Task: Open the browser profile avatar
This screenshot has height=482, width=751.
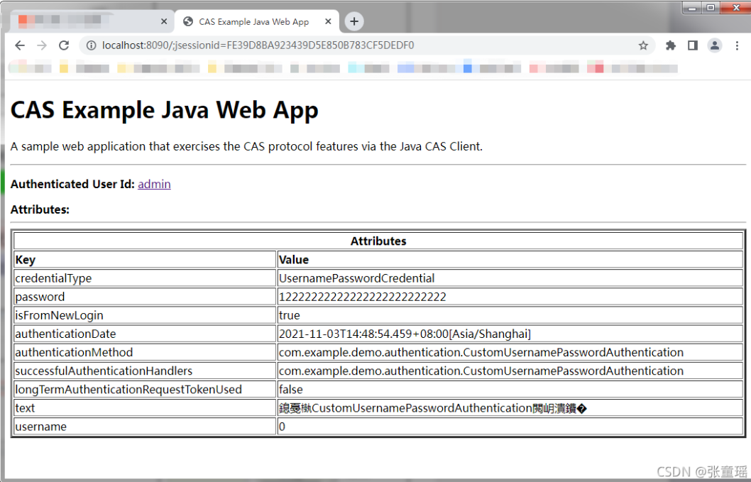Action: point(715,45)
